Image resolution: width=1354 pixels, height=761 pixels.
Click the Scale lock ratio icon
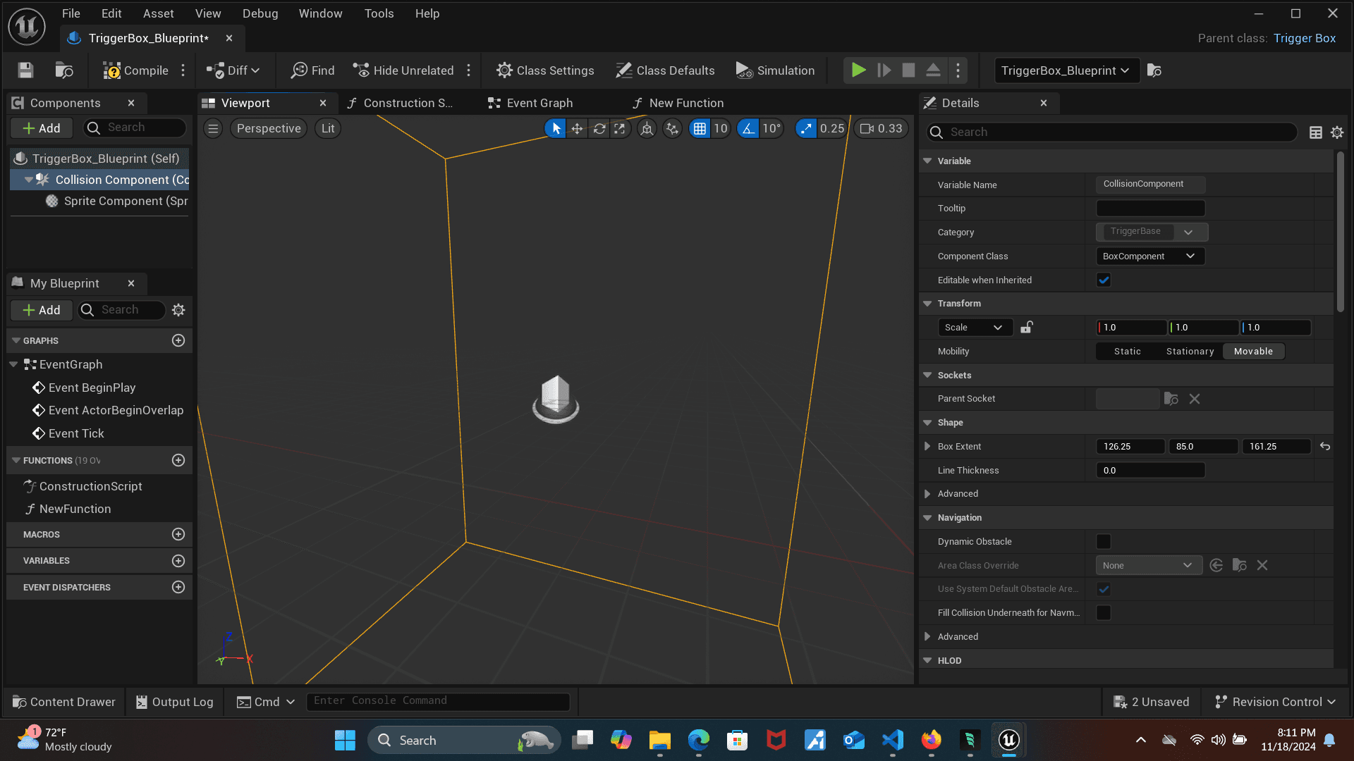pos(1027,327)
